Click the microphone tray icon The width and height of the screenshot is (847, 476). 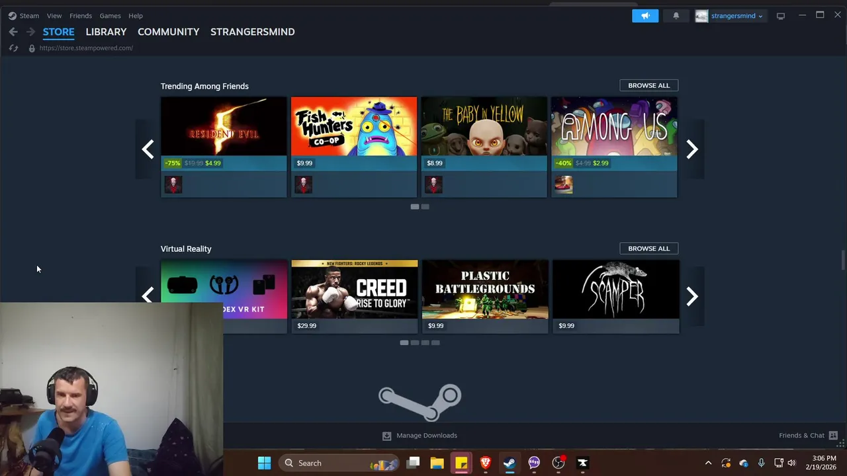click(x=761, y=463)
